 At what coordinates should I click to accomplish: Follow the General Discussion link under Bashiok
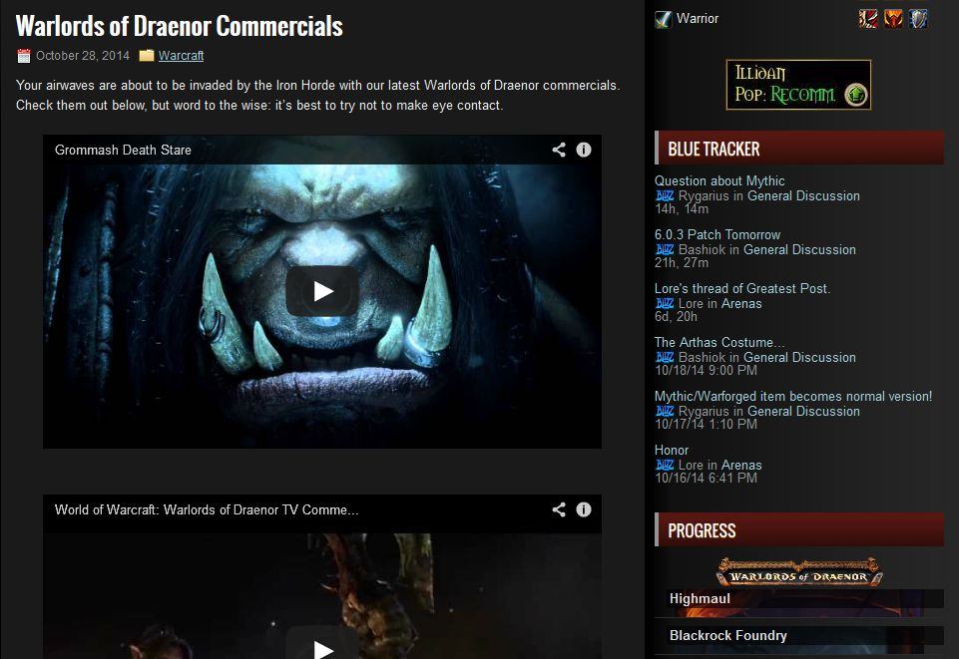(x=803, y=249)
